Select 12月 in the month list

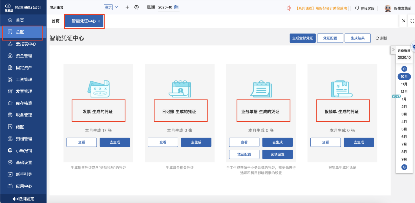(x=404, y=92)
